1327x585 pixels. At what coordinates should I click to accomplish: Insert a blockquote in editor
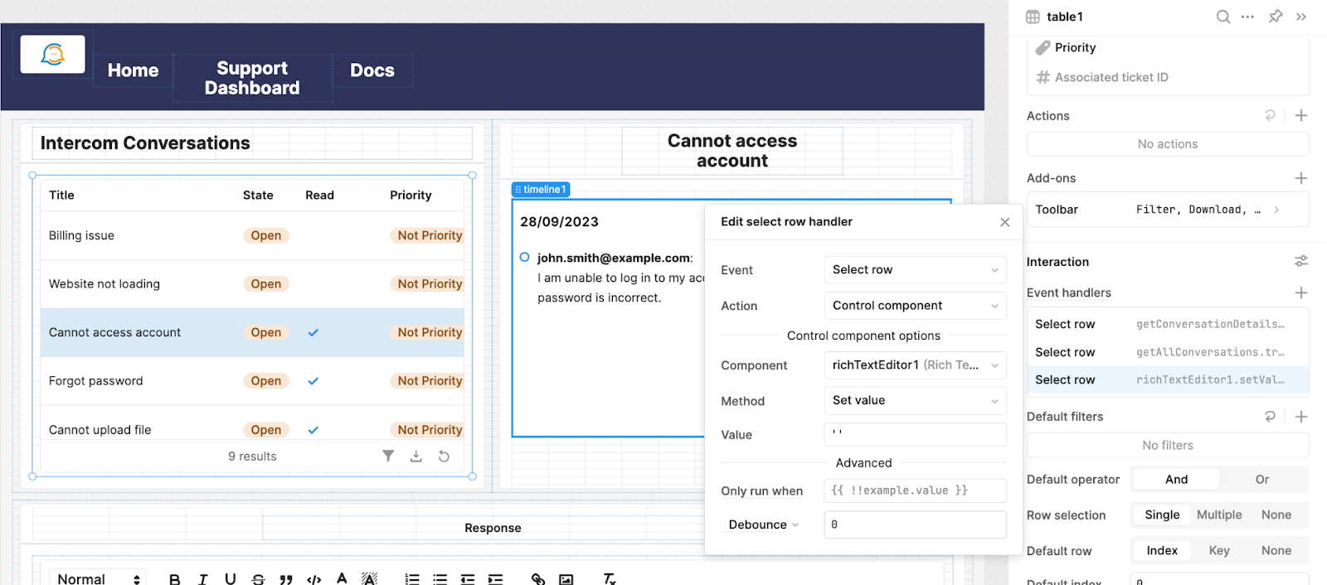tap(286, 579)
